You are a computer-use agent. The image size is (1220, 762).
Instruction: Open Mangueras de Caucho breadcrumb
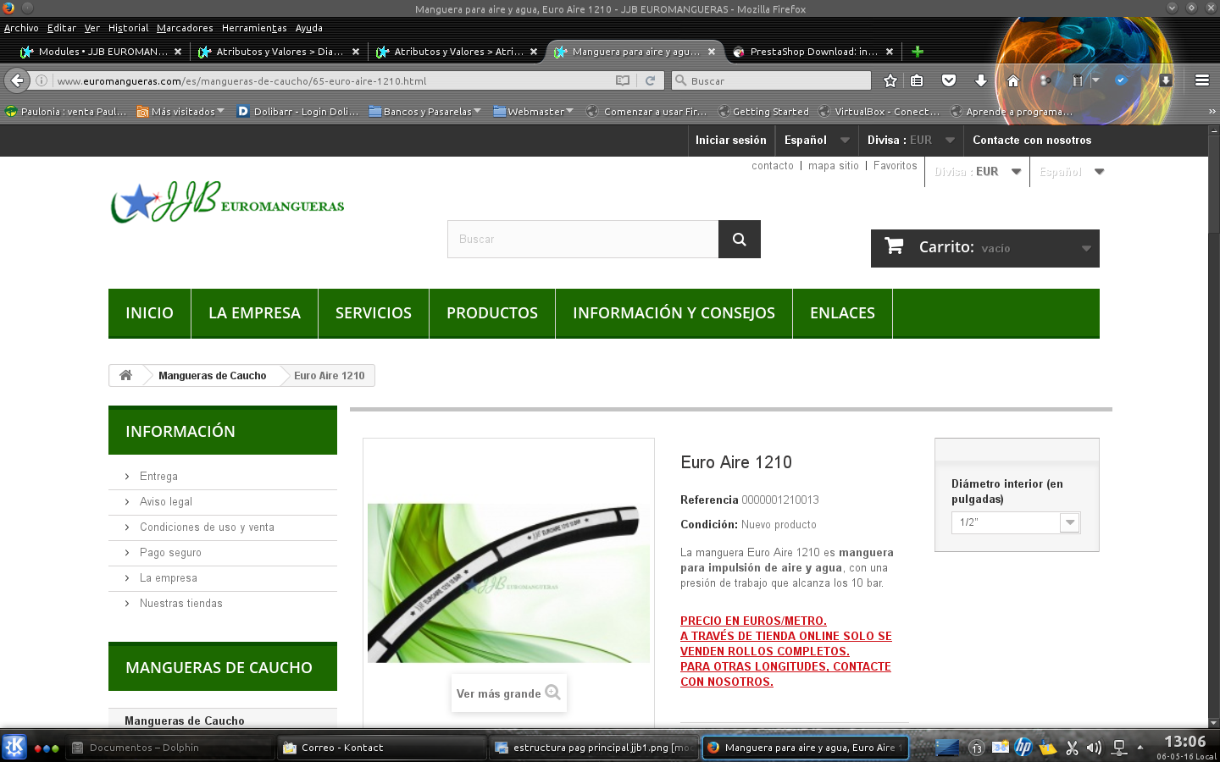[x=212, y=376]
